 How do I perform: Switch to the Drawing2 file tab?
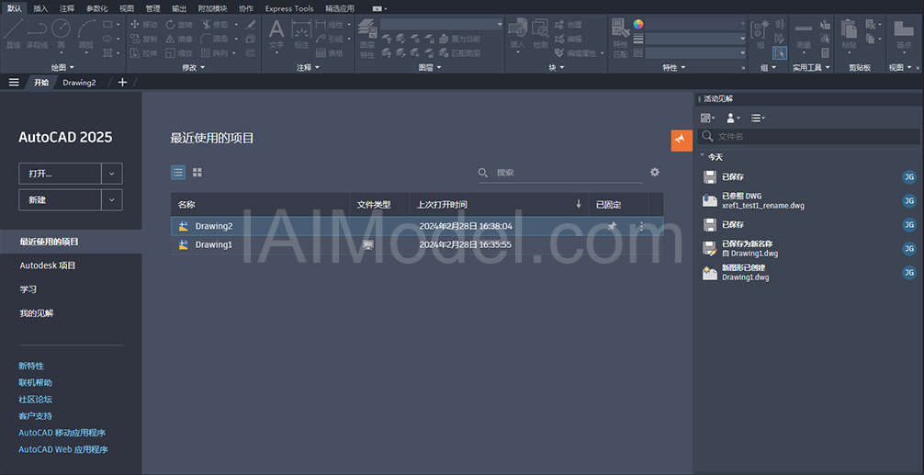point(80,83)
